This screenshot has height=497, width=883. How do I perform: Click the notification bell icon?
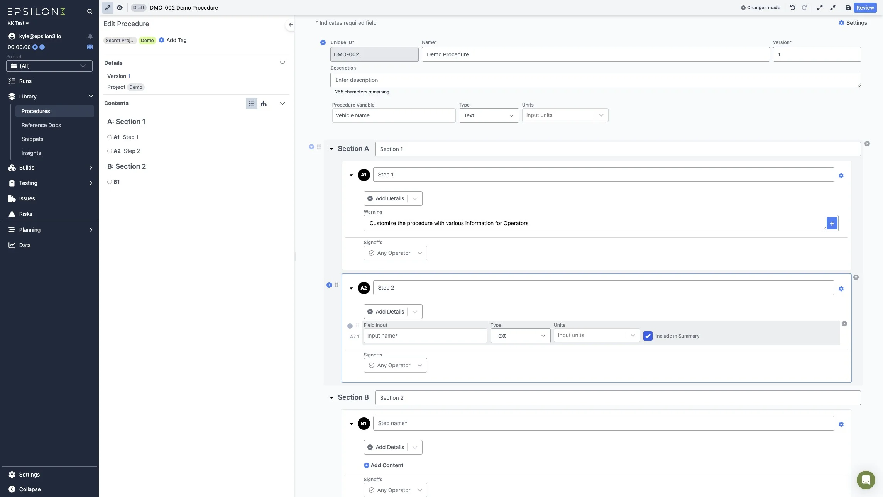click(x=90, y=36)
